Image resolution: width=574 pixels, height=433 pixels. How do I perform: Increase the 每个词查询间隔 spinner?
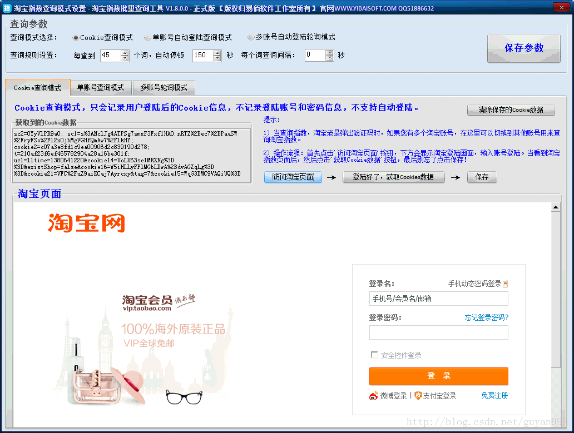(329, 53)
